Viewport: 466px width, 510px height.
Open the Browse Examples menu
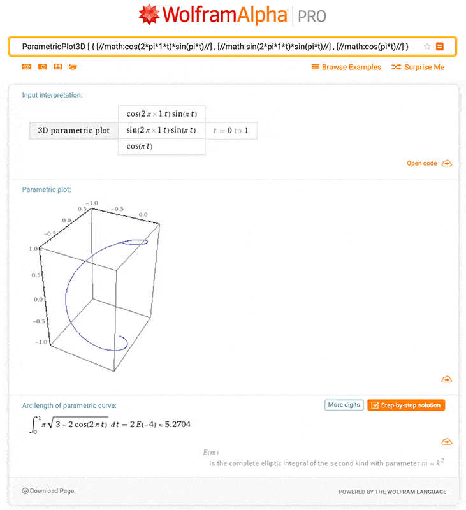[346, 67]
